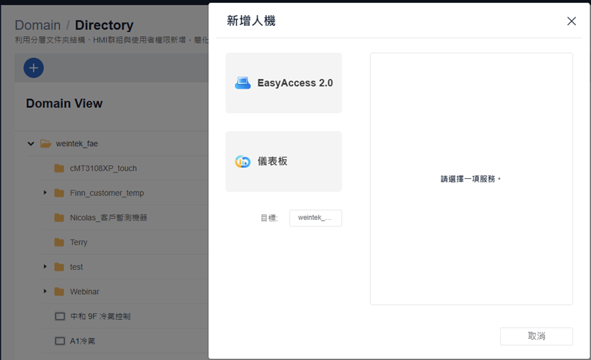Screen dimensions: 591x360
Task: Expand the test folder arrow
Action: click(45, 266)
